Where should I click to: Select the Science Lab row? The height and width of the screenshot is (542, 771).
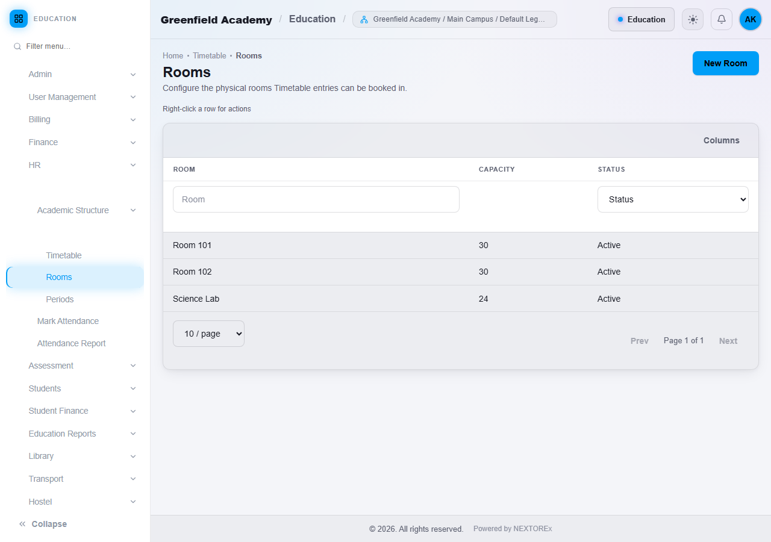[x=461, y=299]
